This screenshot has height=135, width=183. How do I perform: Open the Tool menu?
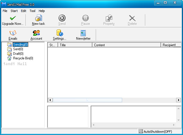[x=32, y=11]
